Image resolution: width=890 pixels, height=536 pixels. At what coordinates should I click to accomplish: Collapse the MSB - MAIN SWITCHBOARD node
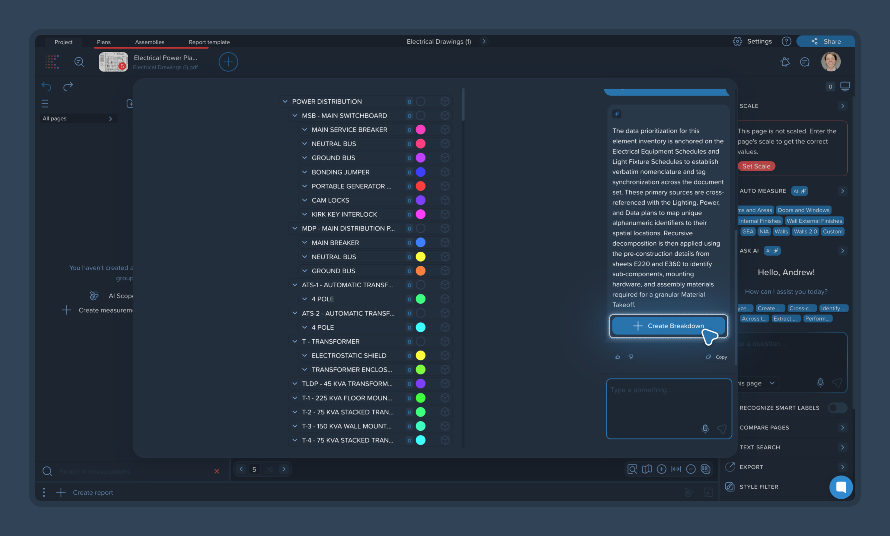click(295, 116)
